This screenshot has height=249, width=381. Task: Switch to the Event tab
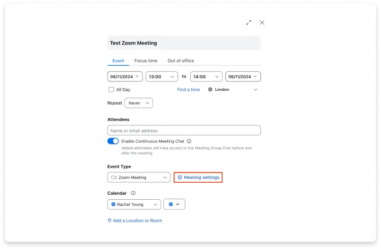(118, 61)
